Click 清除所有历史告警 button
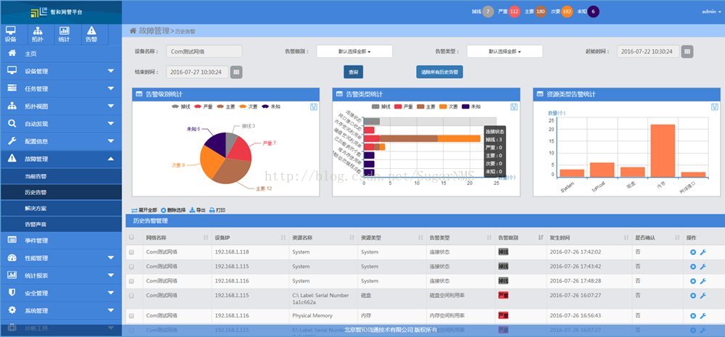 [x=439, y=72]
